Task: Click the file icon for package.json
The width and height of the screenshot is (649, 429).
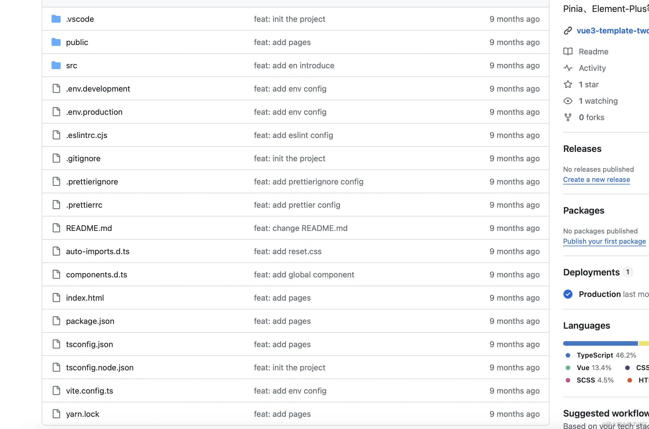Action: pos(56,321)
